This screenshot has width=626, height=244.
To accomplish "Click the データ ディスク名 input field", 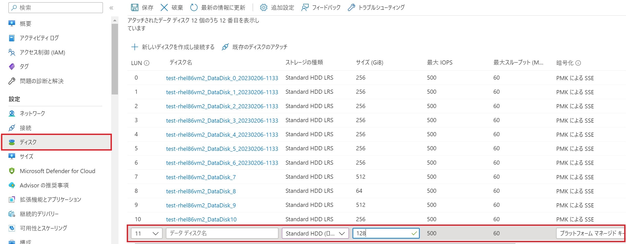I will tap(222, 233).
